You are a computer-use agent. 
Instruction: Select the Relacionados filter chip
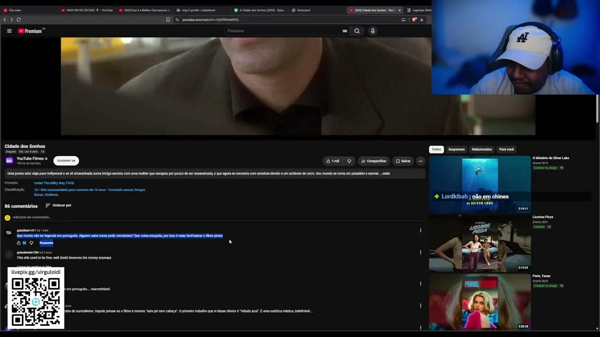pyautogui.click(x=482, y=149)
